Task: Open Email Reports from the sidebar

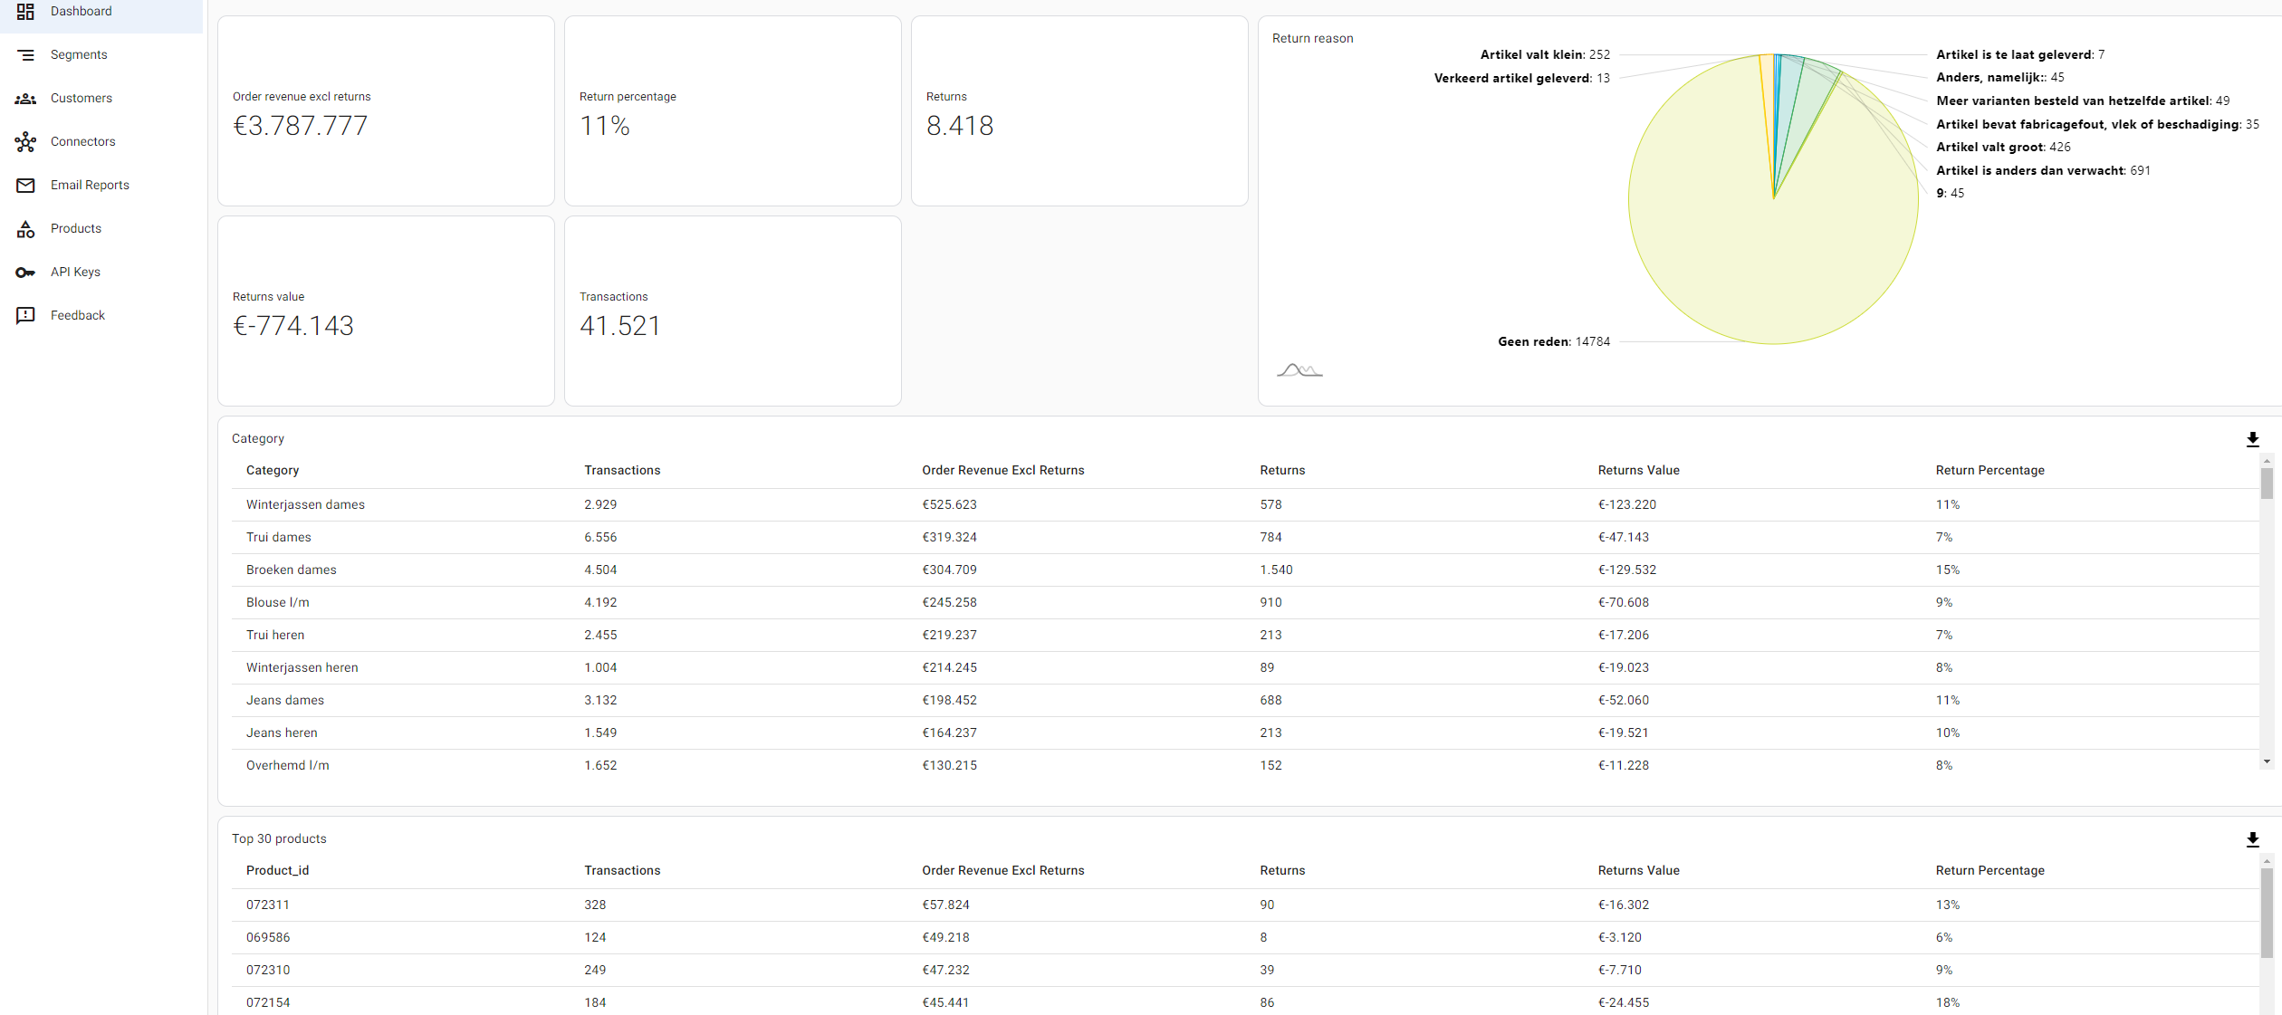Action: pos(90,185)
